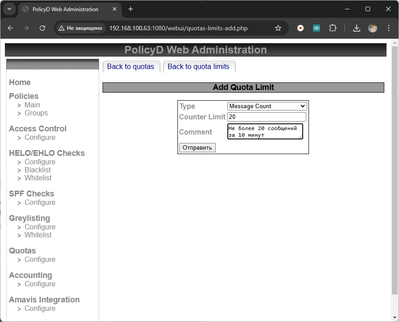Go back using the browser back arrow

point(10,28)
